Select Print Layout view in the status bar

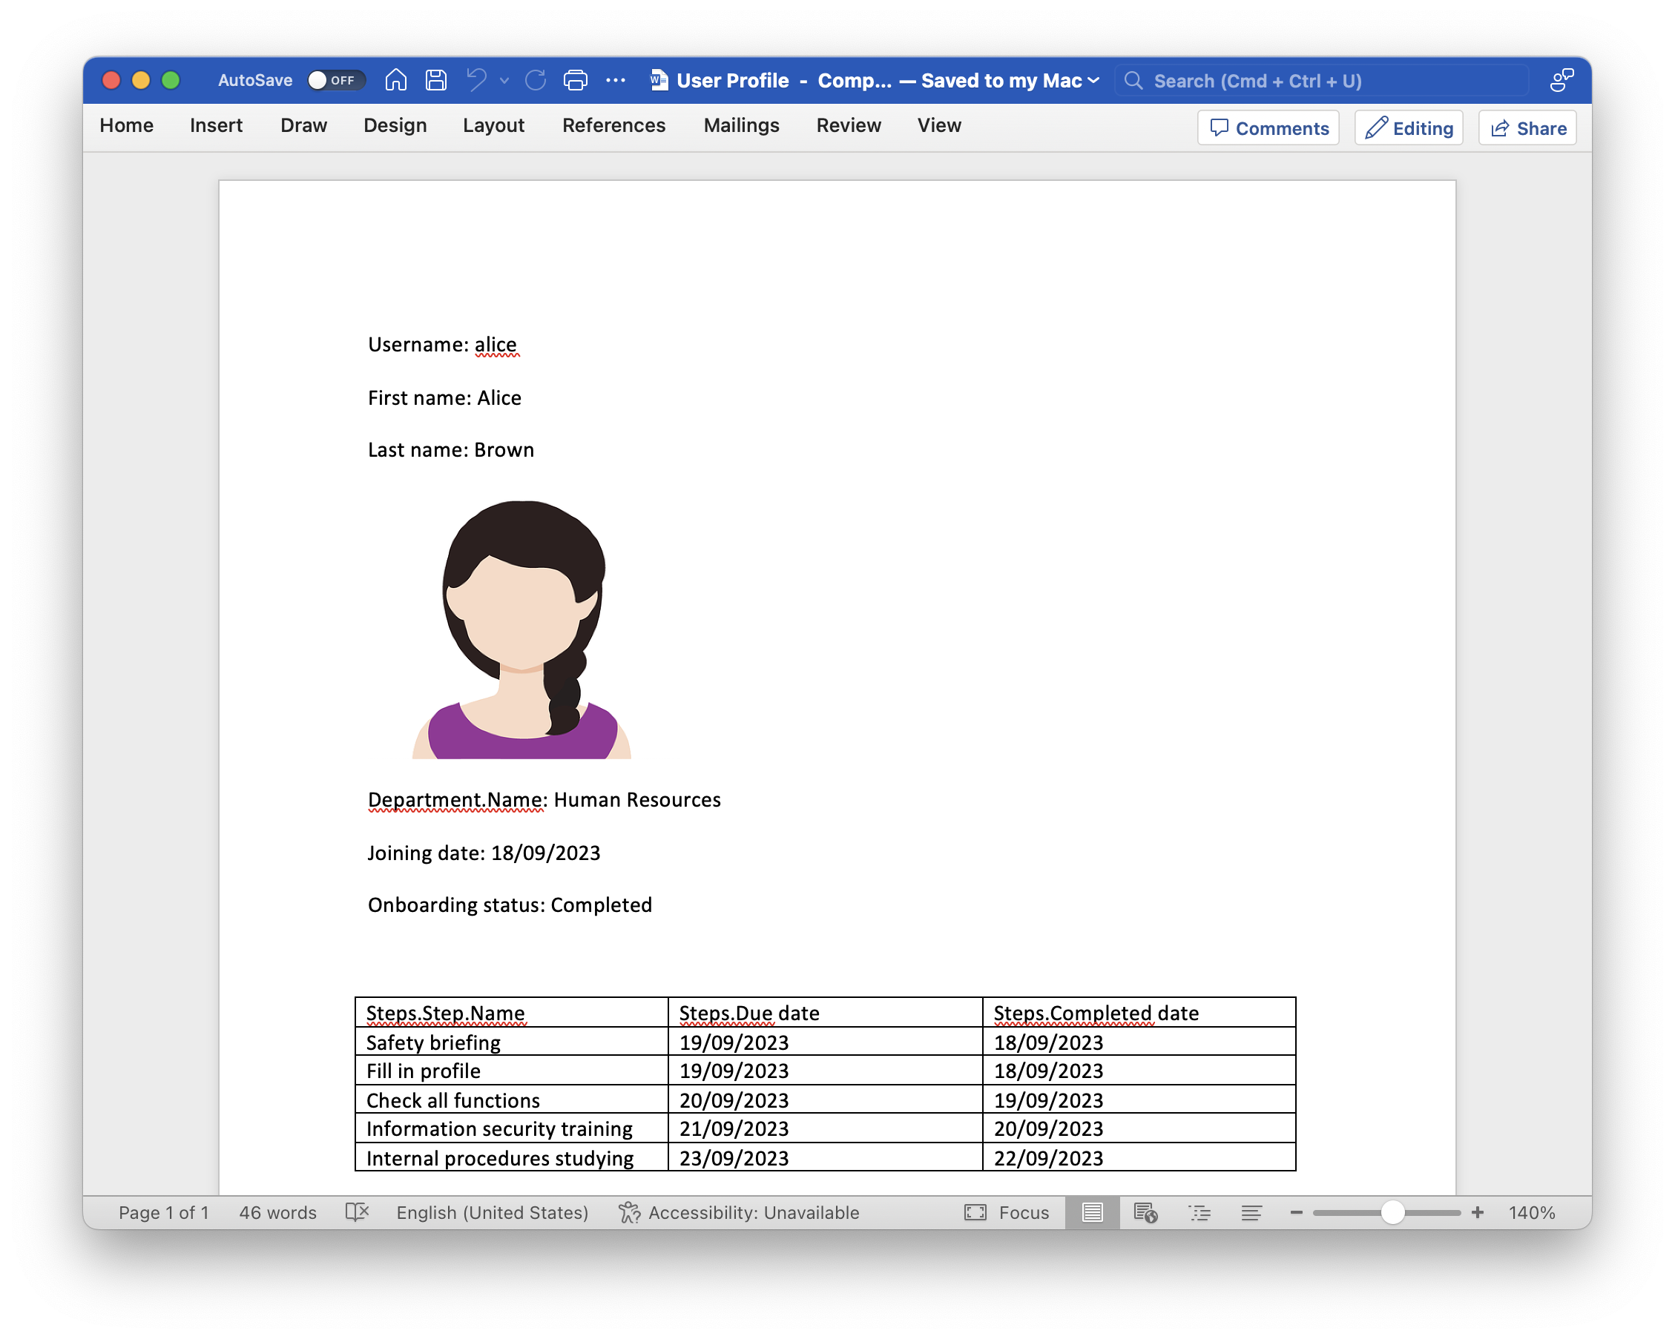pyautogui.click(x=1091, y=1212)
